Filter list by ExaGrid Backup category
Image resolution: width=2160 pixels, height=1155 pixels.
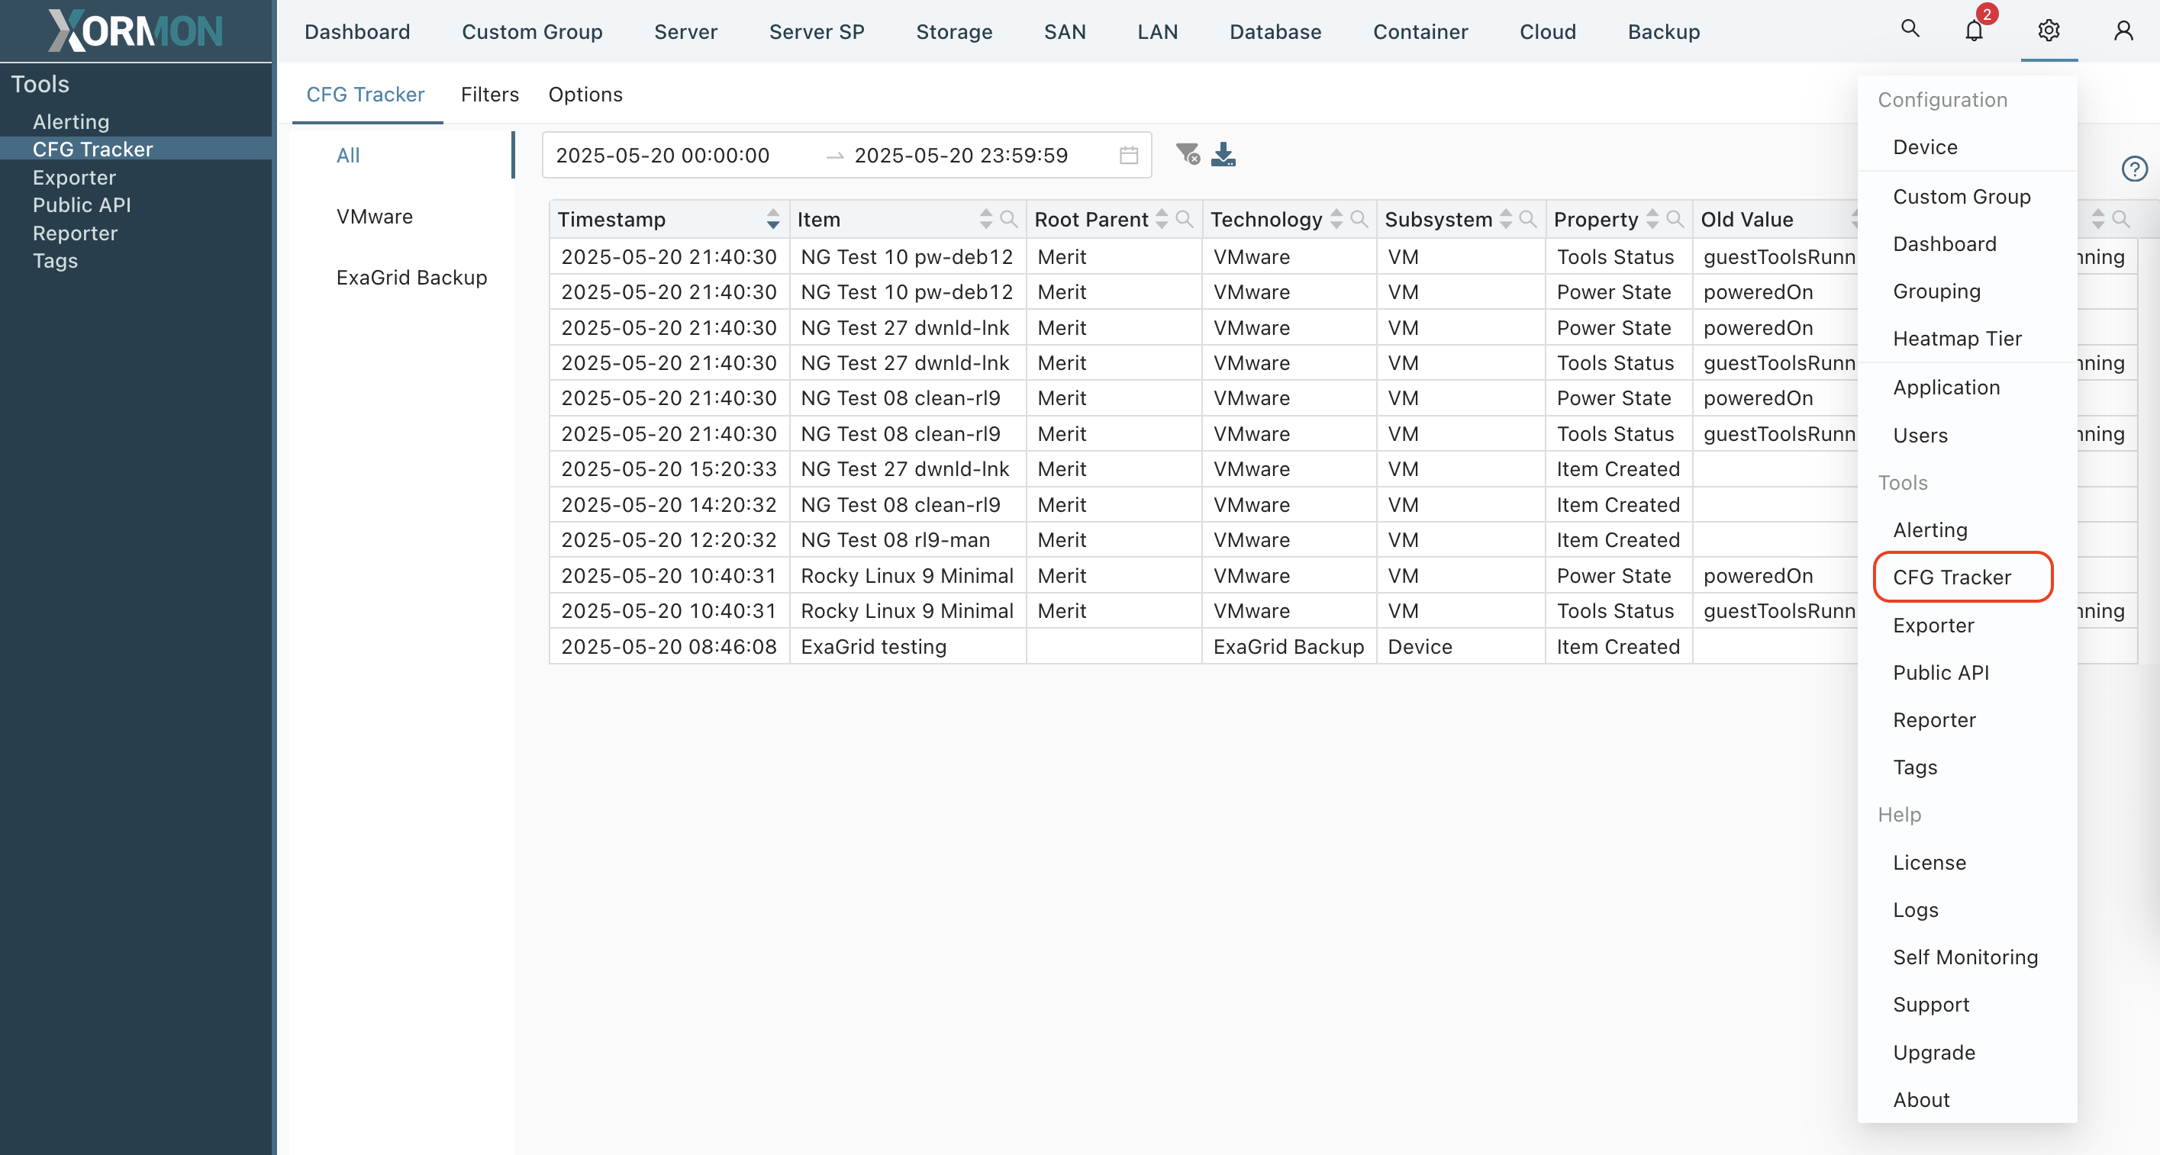pyautogui.click(x=411, y=278)
